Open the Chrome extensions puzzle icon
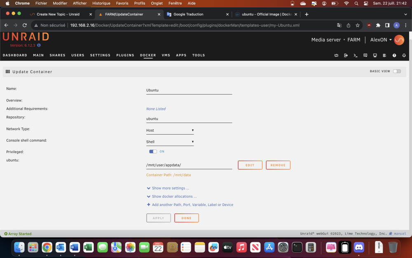 pos(378,25)
